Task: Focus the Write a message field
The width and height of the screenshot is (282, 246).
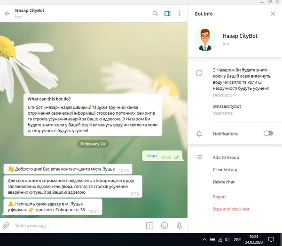Action: point(79,226)
